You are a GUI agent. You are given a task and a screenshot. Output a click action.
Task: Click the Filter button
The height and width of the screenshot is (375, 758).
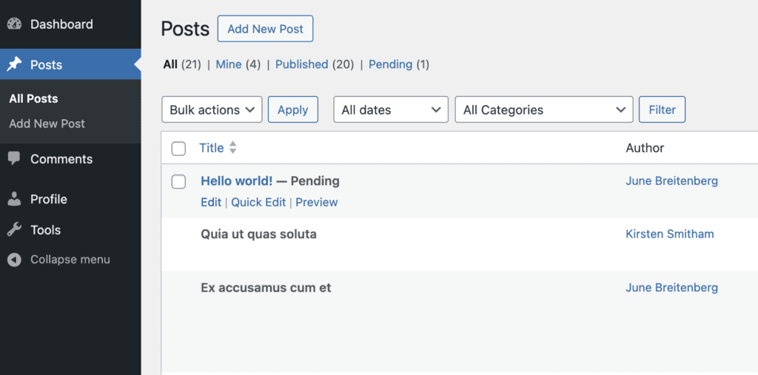(662, 109)
